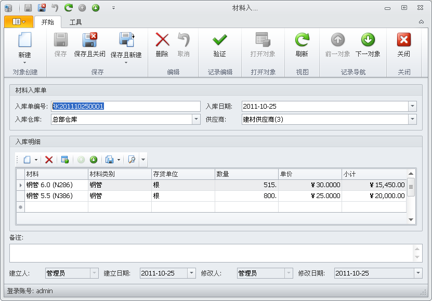The width and height of the screenshot is (432, 301).
Task: Click quick access next object green arrow
Action: click(x=96, y=8)
